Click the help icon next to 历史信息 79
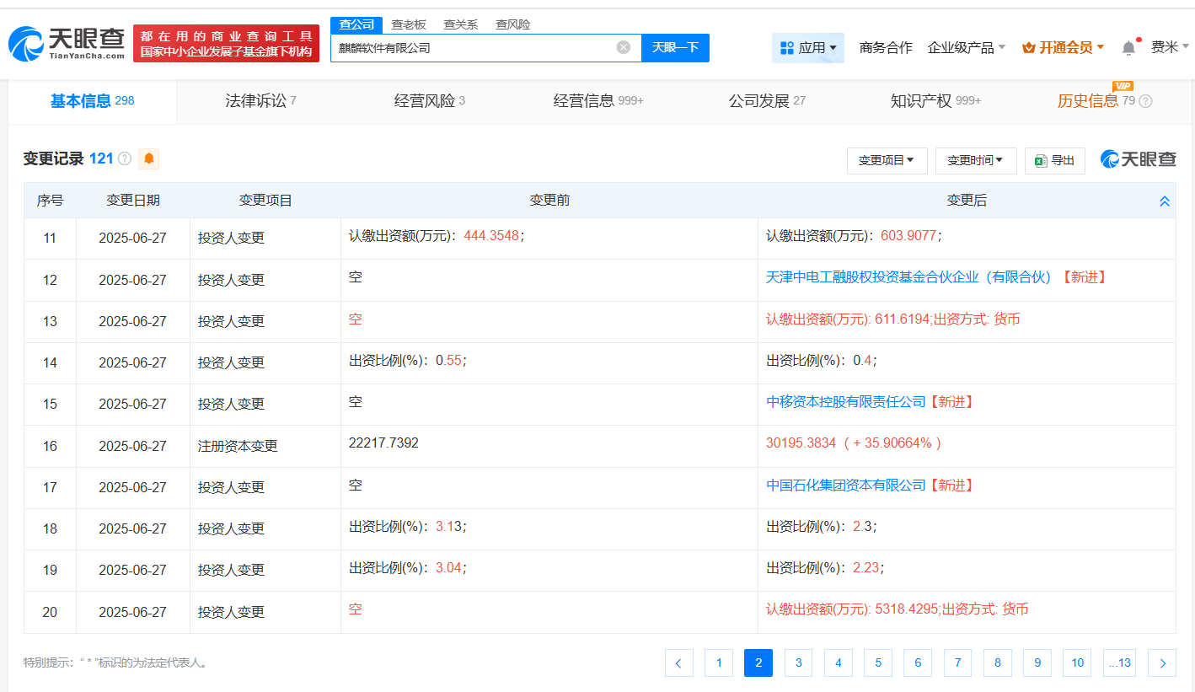 pyautogui.click(x=1145, y=101)
